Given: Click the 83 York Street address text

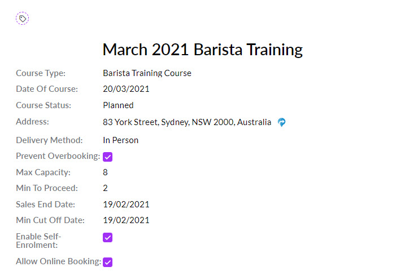Looking at the screenshot, I should click(187, 122).
